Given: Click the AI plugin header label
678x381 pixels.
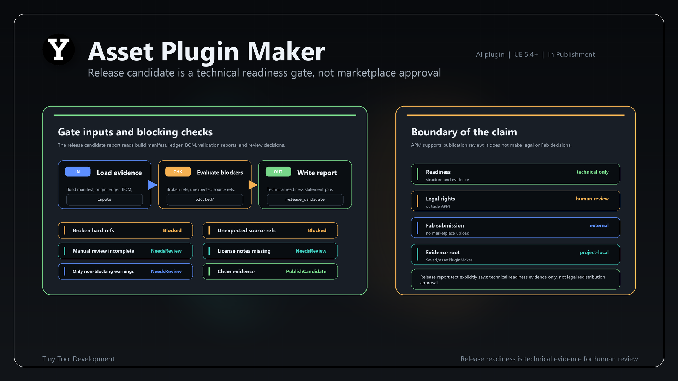Looking at the screenshot, I should [x=490, y=54].
